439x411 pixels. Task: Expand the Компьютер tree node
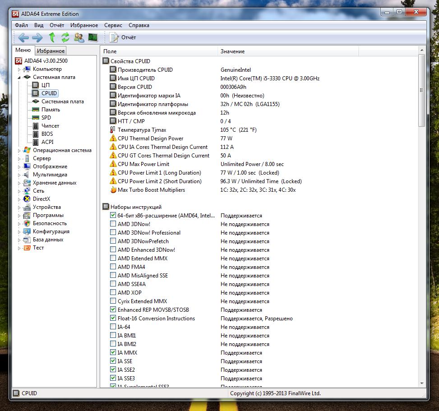pos(19,69)
